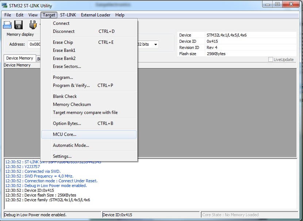This screenshot has height=221, width=303.
Task: Select Connect from Target menu
Action: (x=89, y=23)
